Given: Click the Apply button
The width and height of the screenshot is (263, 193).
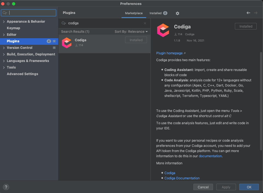Looking at the screenshot, I should [226, 187].
